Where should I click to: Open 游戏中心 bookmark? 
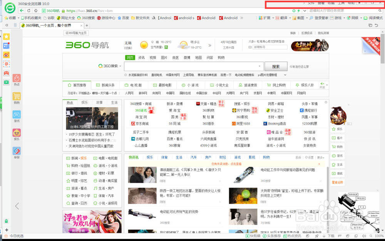tap(106, 18)
